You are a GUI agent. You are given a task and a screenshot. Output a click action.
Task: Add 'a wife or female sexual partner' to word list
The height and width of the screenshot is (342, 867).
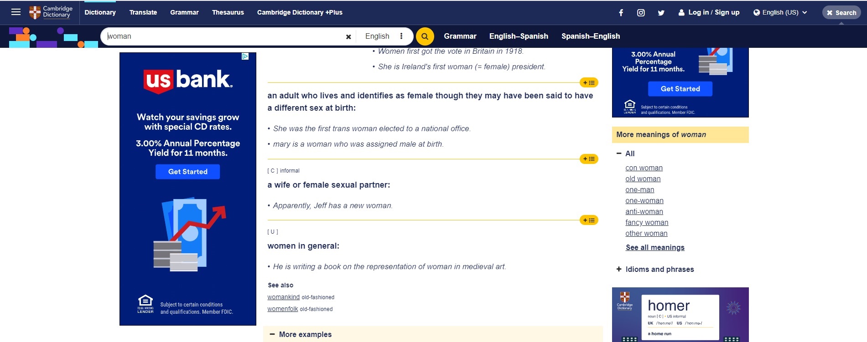[589, 159]
